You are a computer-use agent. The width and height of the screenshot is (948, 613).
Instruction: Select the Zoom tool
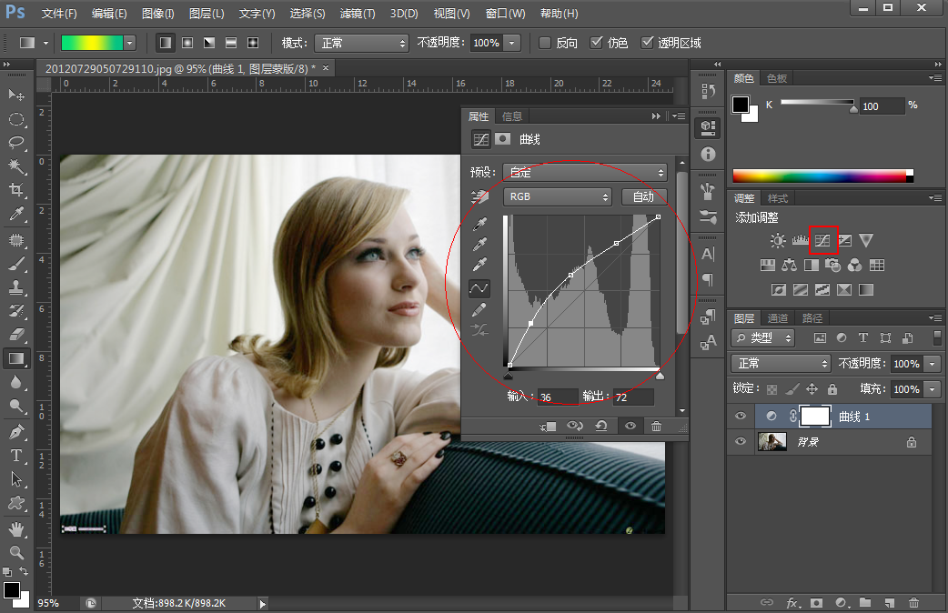pyautogui.click(x=16, y=552)
